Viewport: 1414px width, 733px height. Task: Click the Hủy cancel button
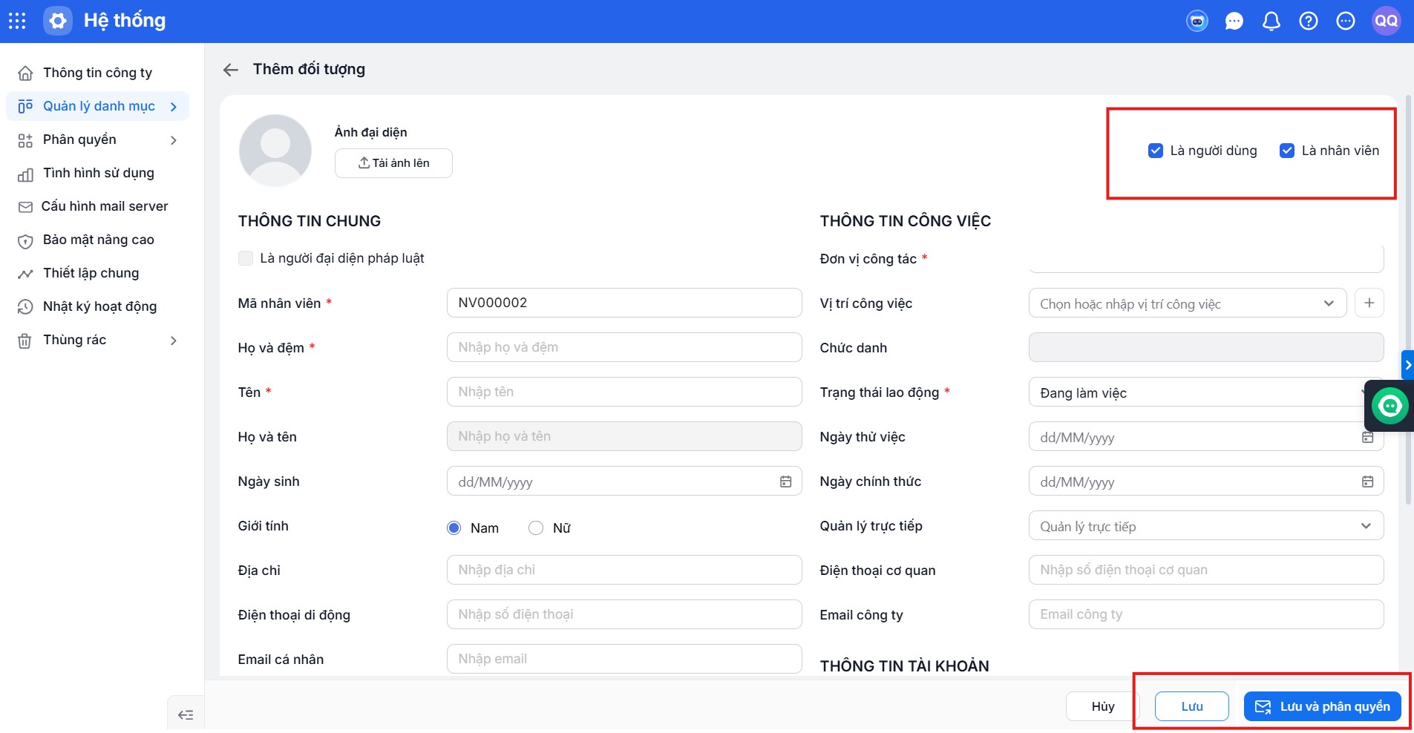click(x=1103, y=706)
